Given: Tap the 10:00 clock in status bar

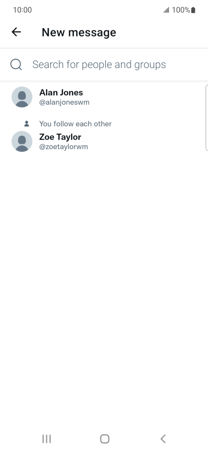Looking at the screenshot, I should (22, 10).
